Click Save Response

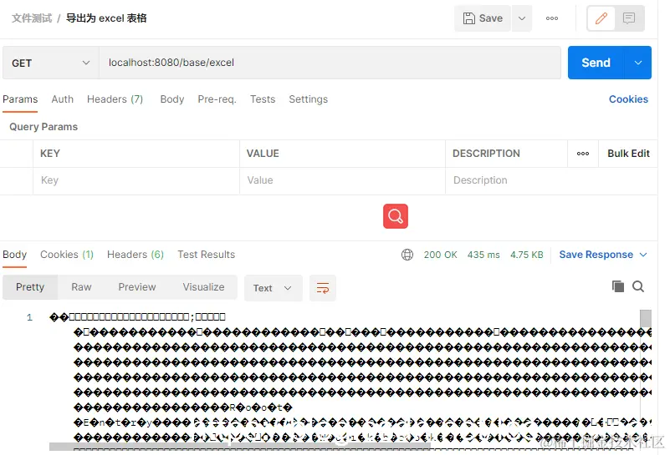click(596, 255)
